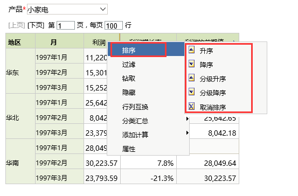The width and height of the screenshot is (298, 196).
Task: Click the cancel sort icon beside 取消排序
Action: click(191, 106)
